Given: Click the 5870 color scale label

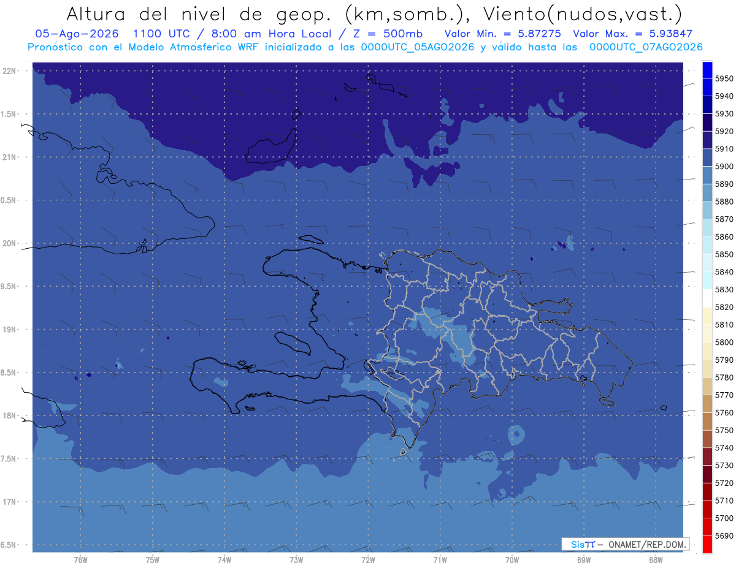Looking at the screenshot, I should 724,219.
